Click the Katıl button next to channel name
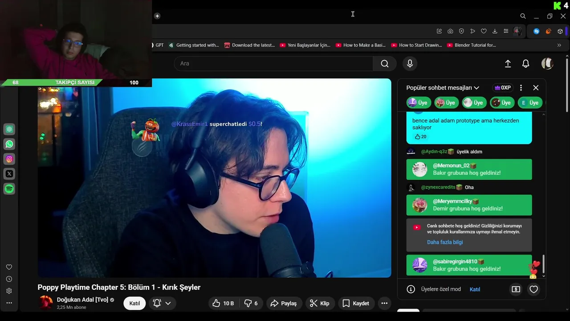 [134, 303]
